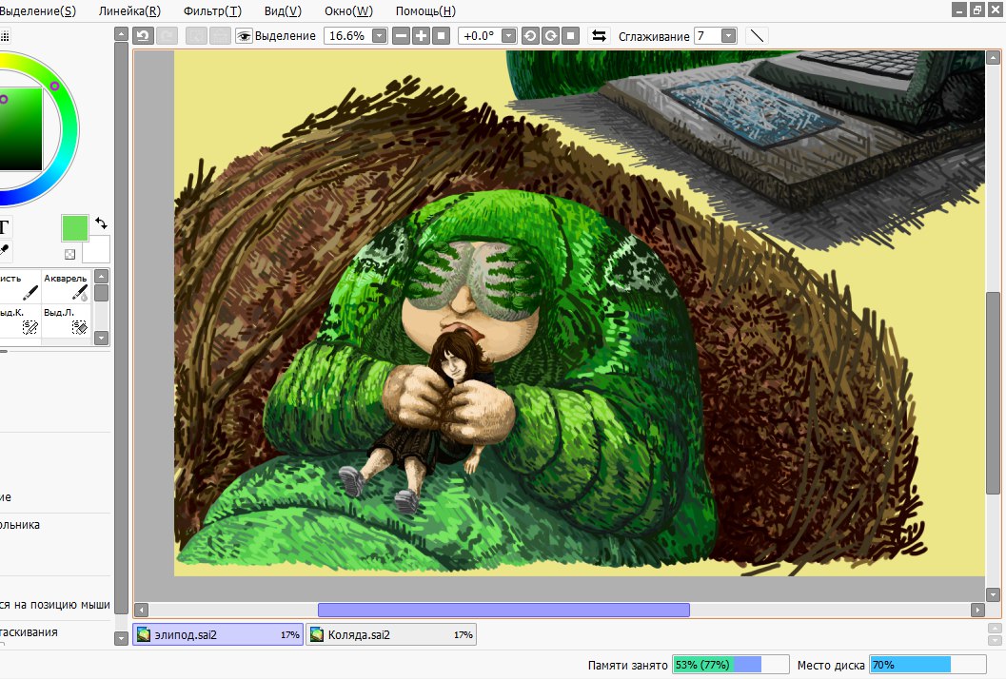Zoom in with the plus button
The width and height of the screenshot is (1006, 679).
[421, 36]
